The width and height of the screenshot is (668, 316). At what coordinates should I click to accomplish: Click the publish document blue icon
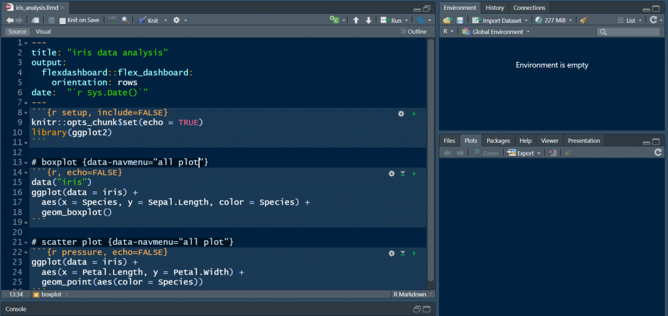tap(421, 20)
